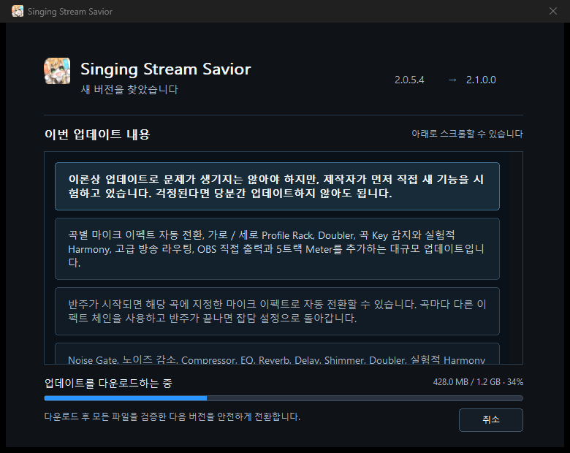The height and width of the screenshot is (453, 570).
Task: Click the title bar app icon
Action: (x=18, y=11)
